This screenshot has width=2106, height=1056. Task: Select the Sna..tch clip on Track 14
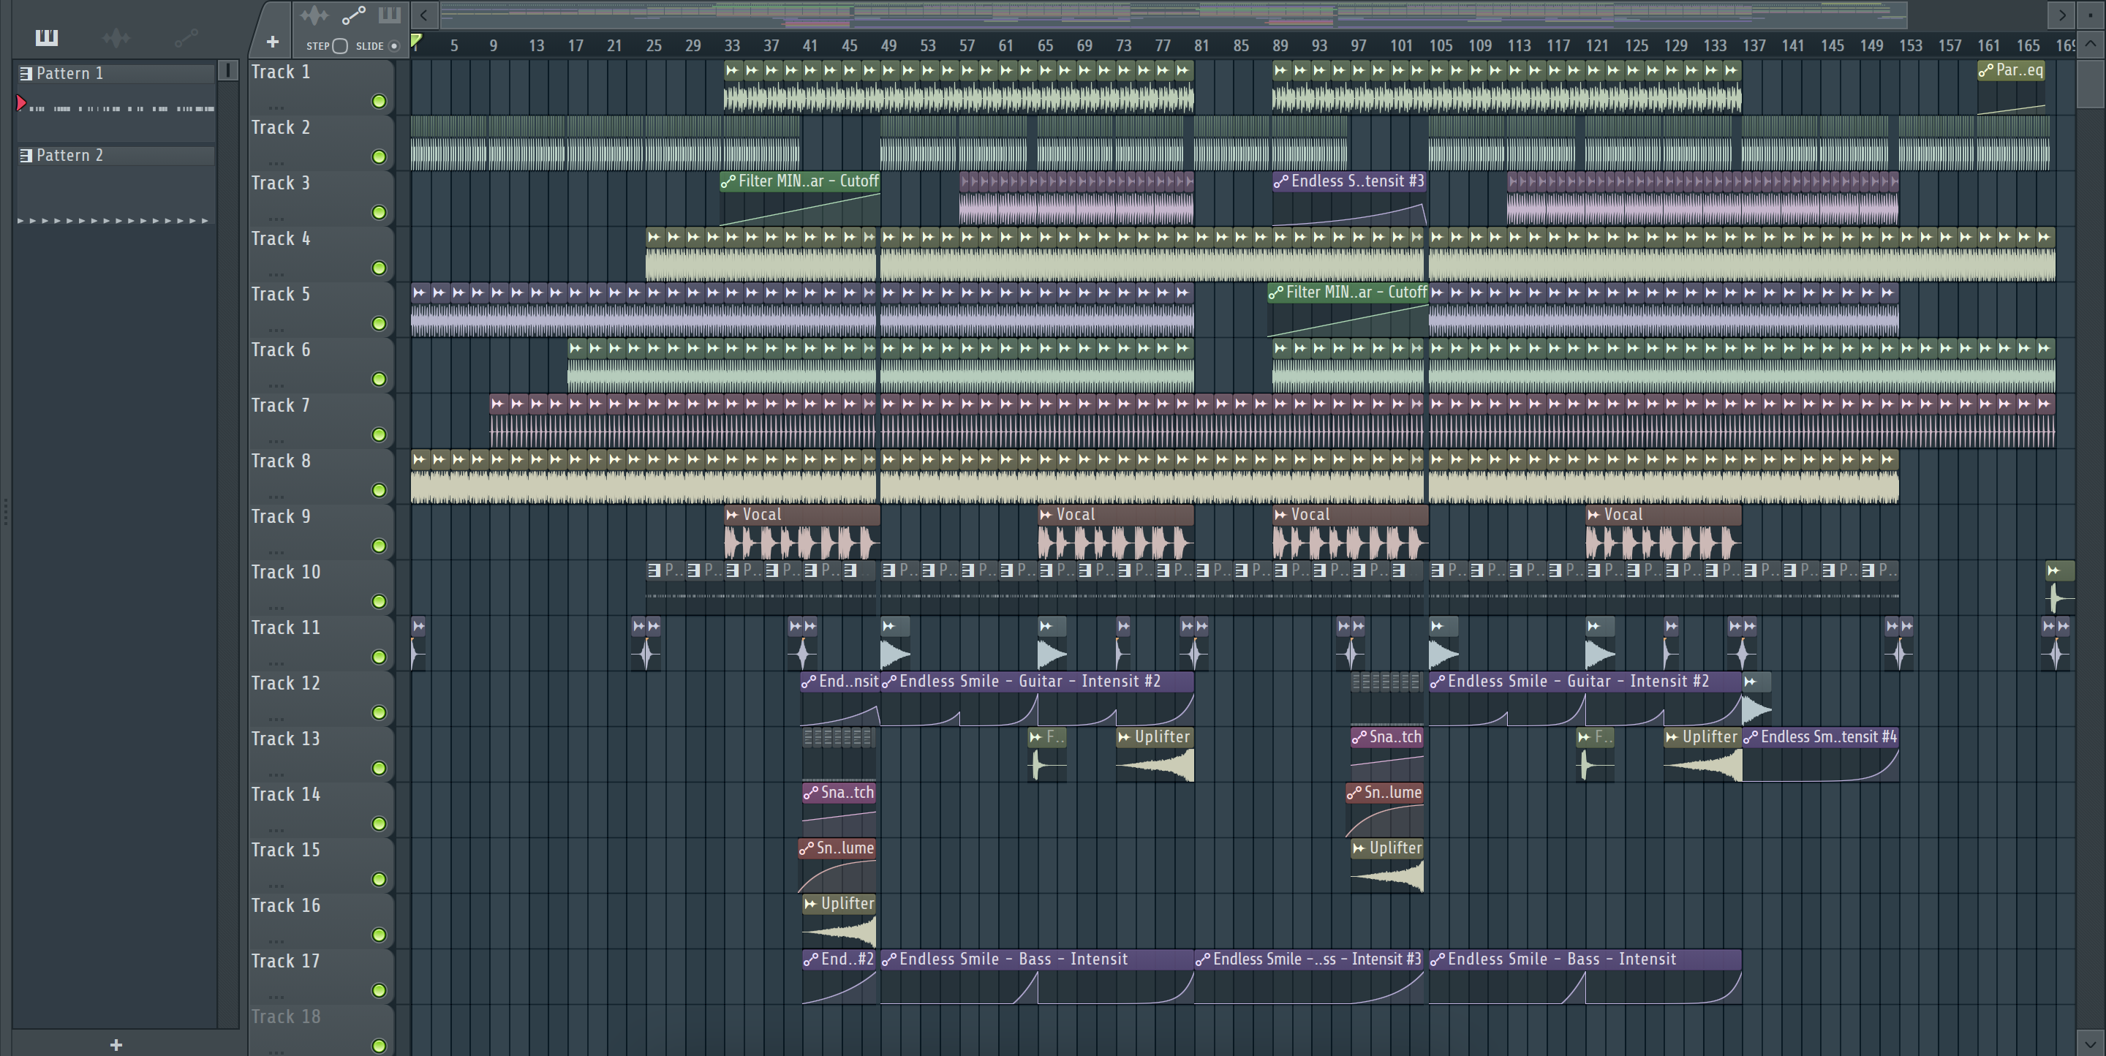(x=839, y=809)
